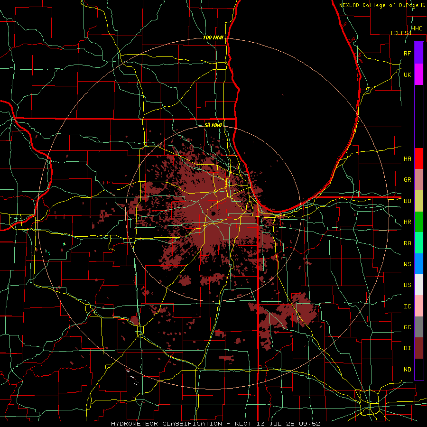427x427 pixels.
Task: Click the IC legend label
Action: [x=407, y=306]
